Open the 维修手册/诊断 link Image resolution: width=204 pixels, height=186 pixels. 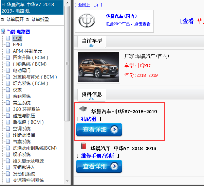(97, 156)
